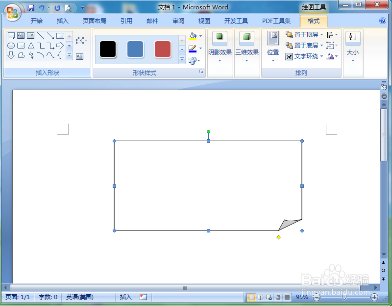
Task: Expand the insert shapes gallery
Action: [x=69, y=55]
